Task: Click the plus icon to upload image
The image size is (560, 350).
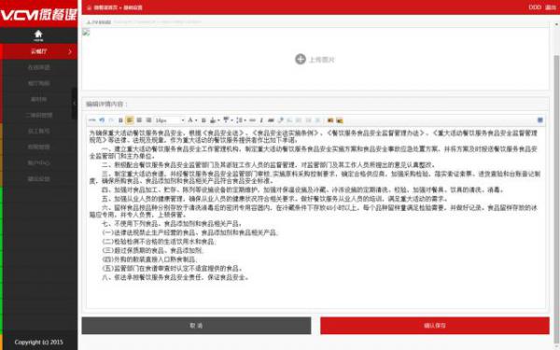Action: pyautogui.click(x=301, y=59)
